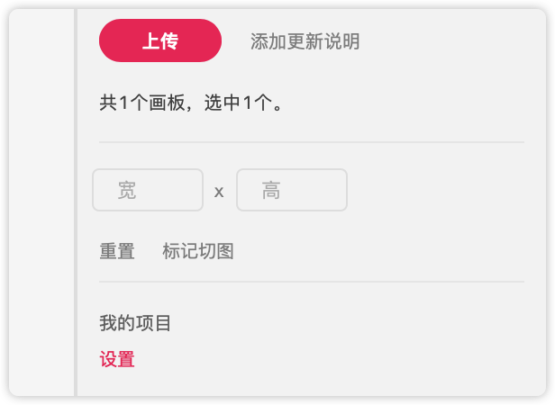555x405 pixels.
Task: Mark slices using 标记切图
Action: (x=198, y=251)
